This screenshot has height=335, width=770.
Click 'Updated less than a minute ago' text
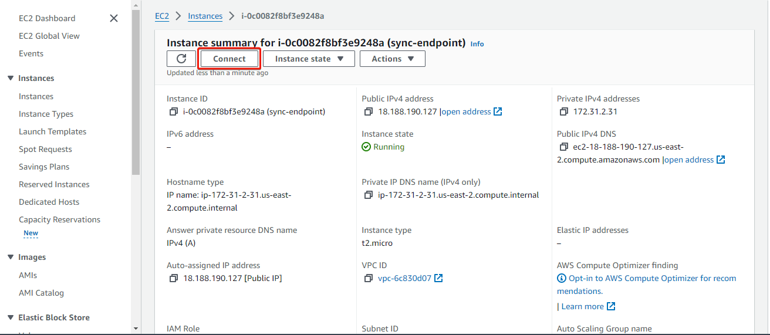click(x=218, y=73)
